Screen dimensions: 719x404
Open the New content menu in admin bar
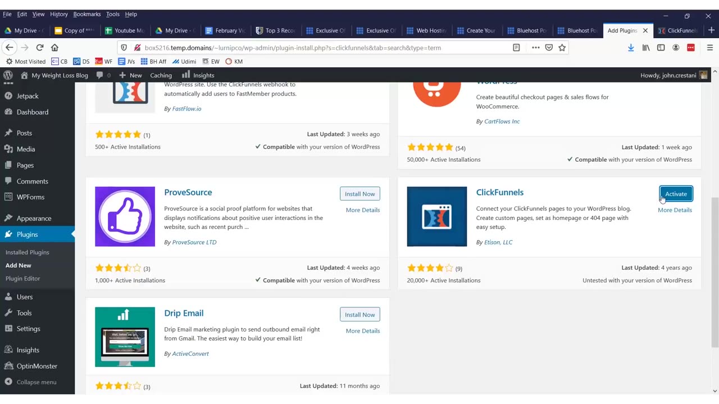click(130, 75)
